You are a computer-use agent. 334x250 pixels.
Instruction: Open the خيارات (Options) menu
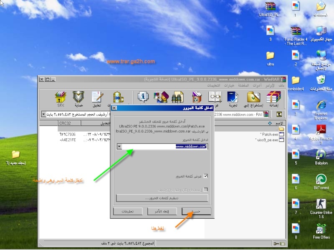pyautogui.click(x=229, y=85)
